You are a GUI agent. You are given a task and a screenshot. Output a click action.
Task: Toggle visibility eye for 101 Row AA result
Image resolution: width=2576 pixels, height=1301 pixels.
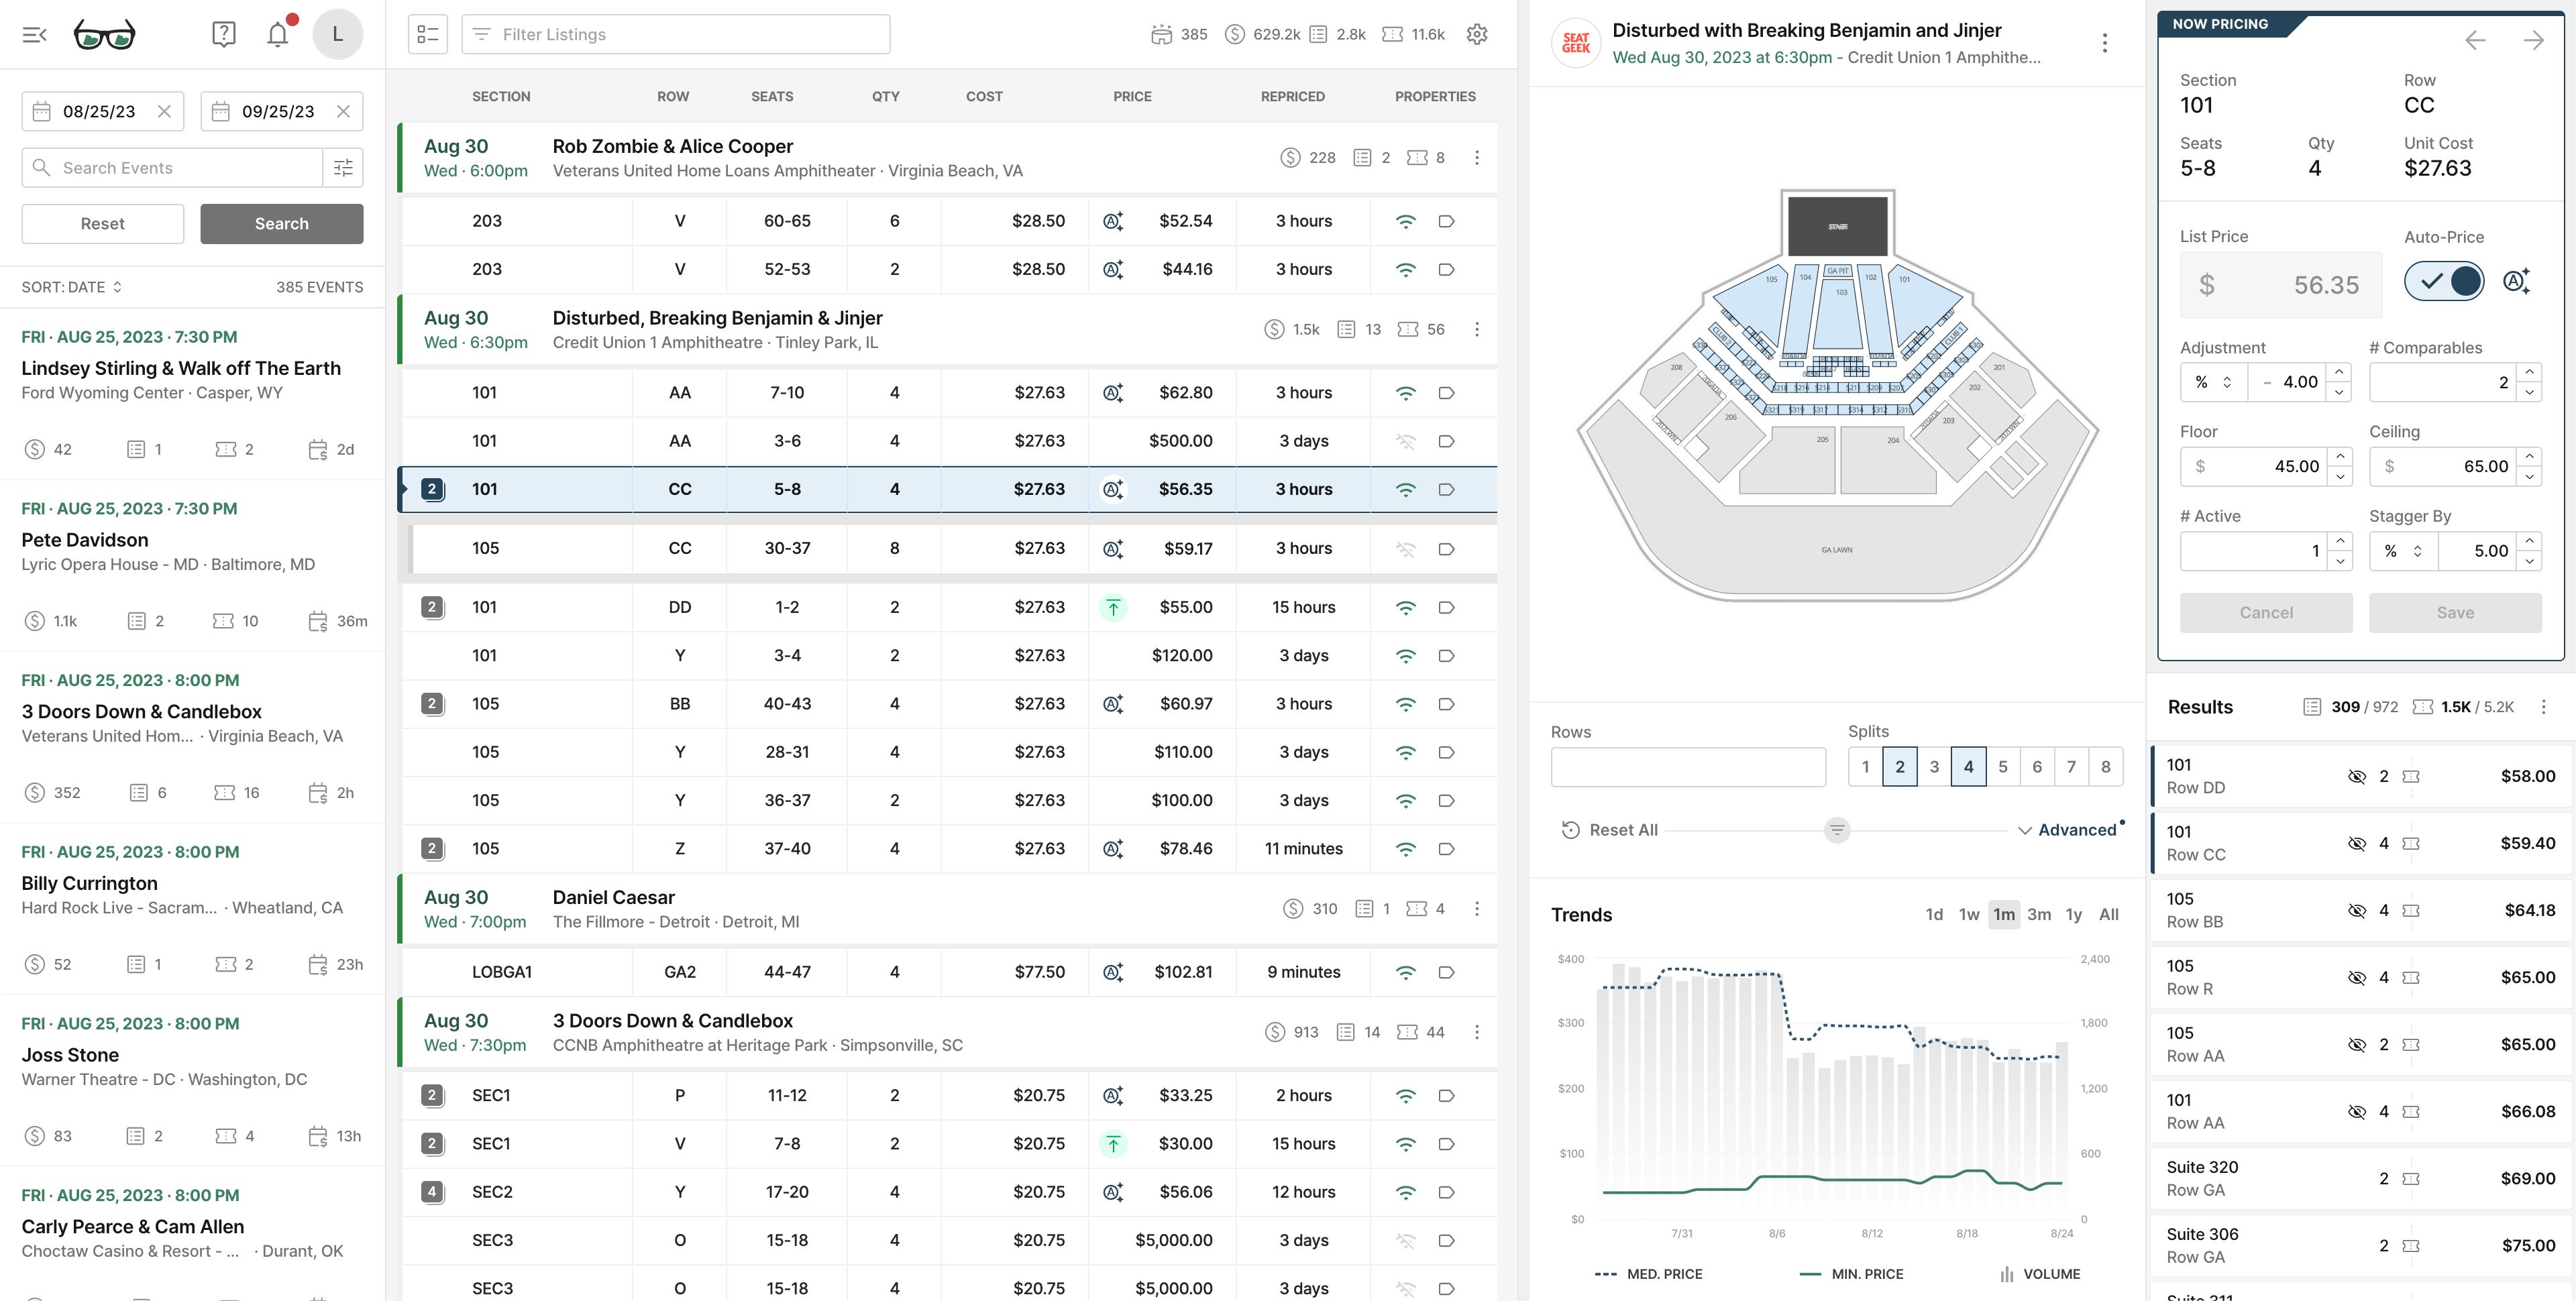coord(2357,1112)
